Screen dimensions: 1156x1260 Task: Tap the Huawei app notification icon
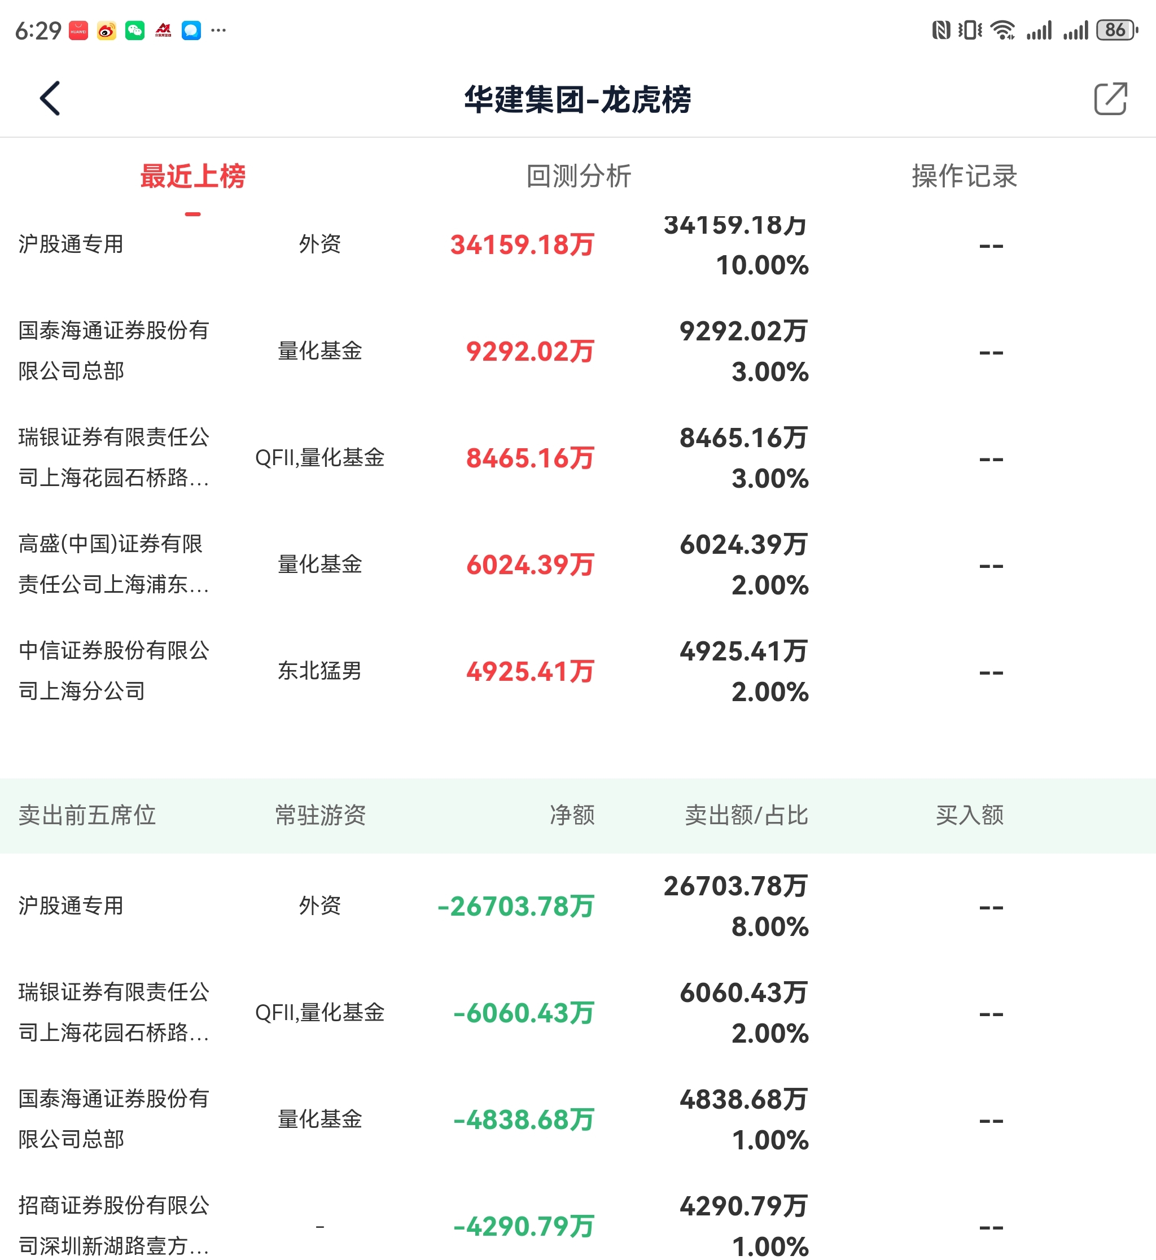78,30
